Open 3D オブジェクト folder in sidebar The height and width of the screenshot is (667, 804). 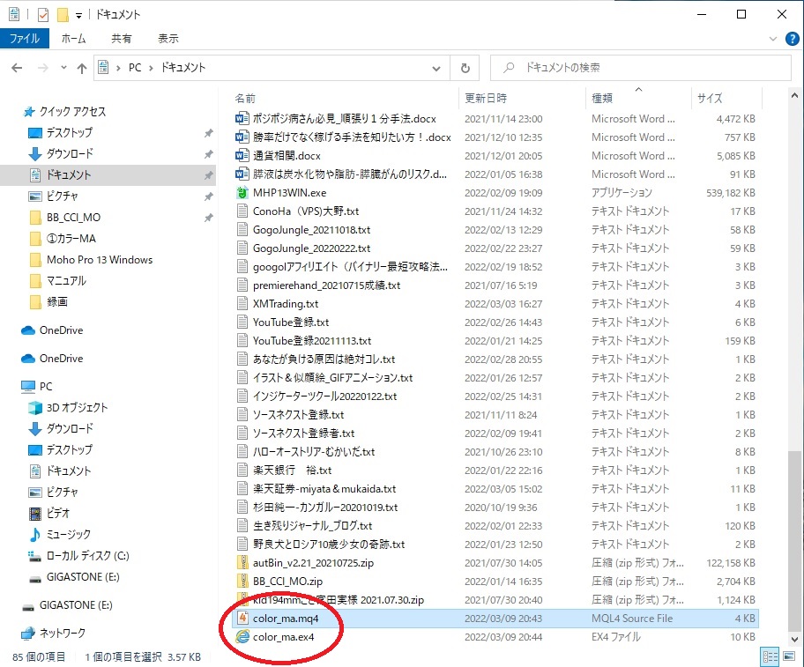point(77,407)
